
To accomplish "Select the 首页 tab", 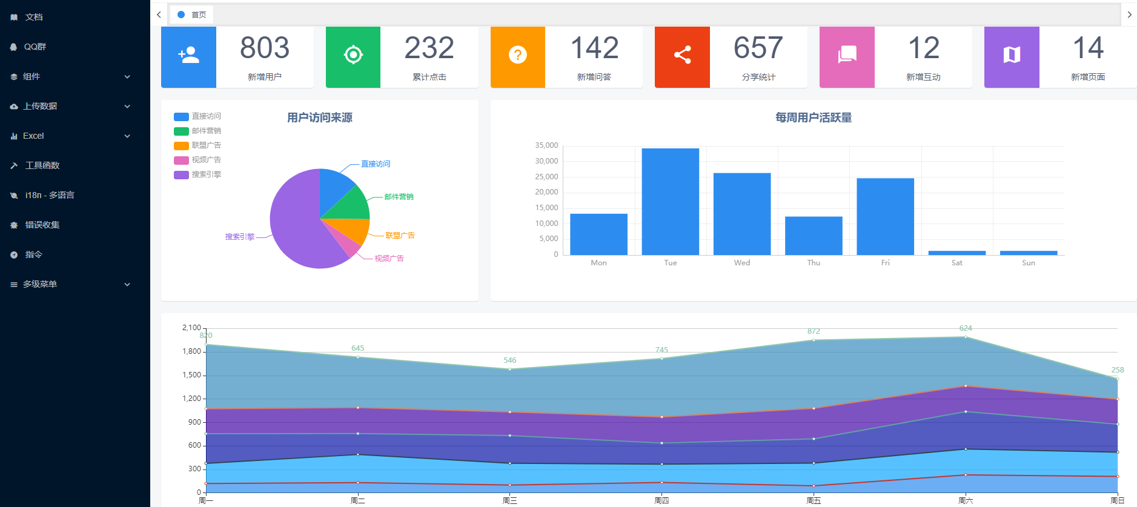I will coord(193,15).
